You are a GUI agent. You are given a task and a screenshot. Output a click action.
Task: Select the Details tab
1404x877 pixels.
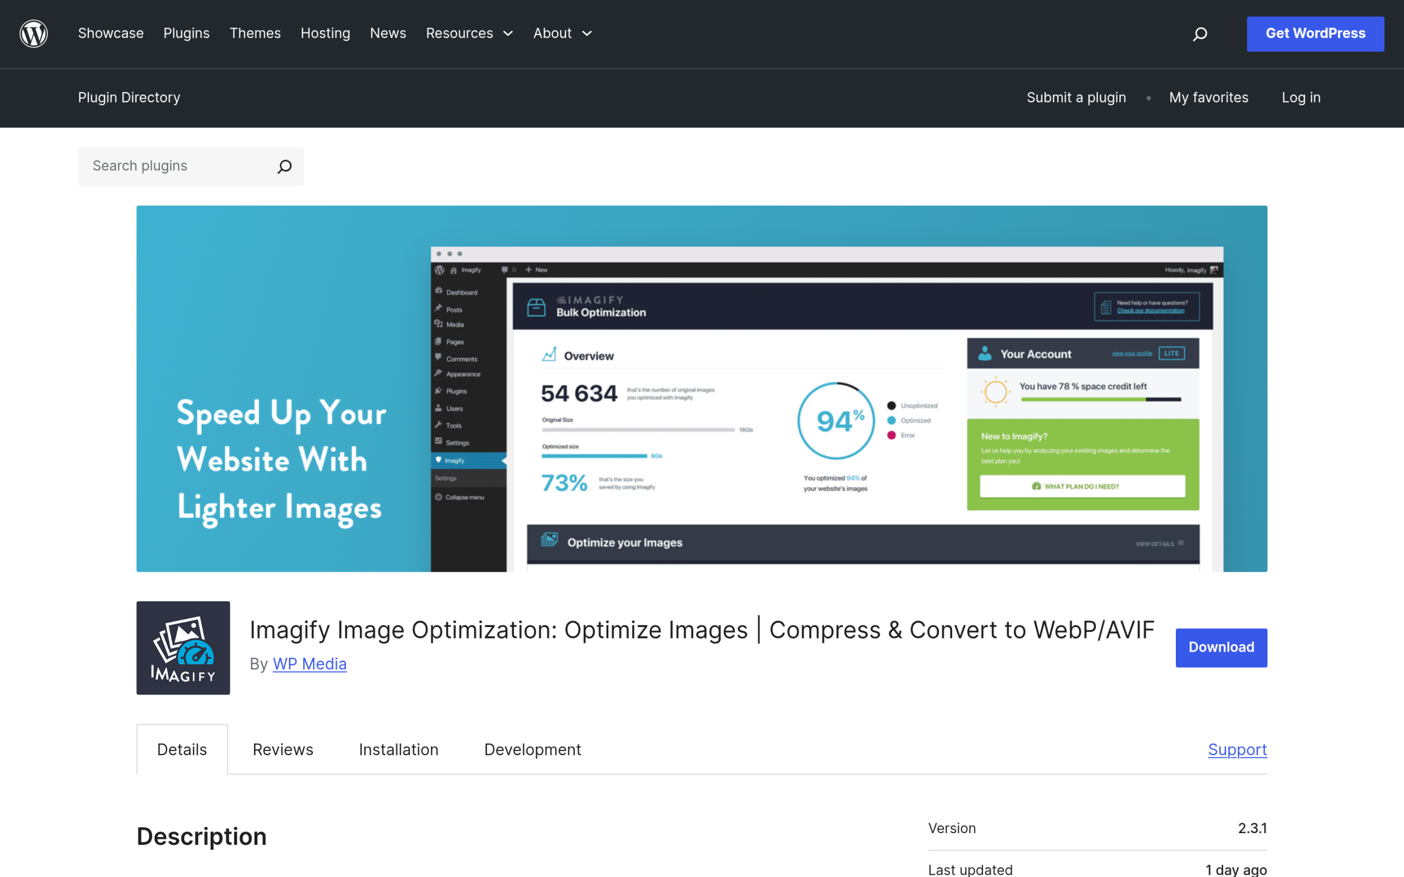click(x=182, y=749)
